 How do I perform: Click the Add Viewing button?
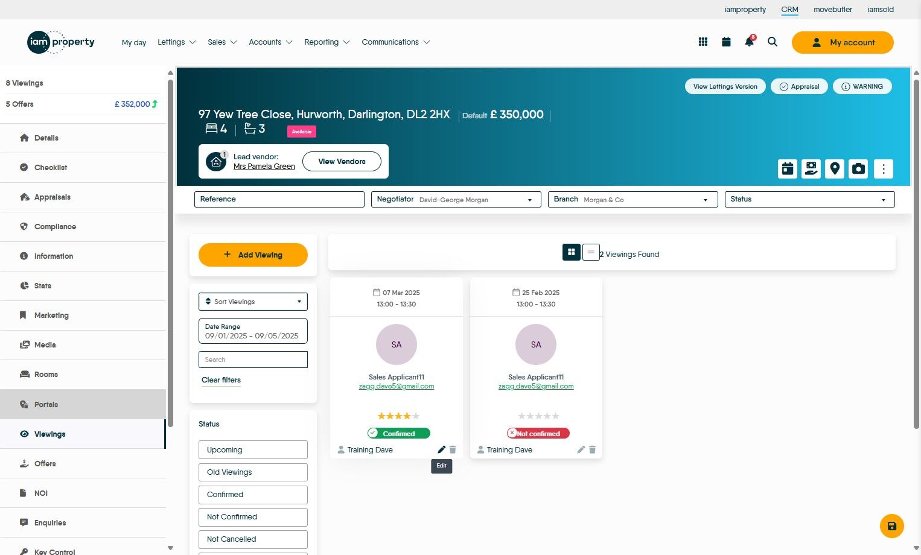pos(253,255)
